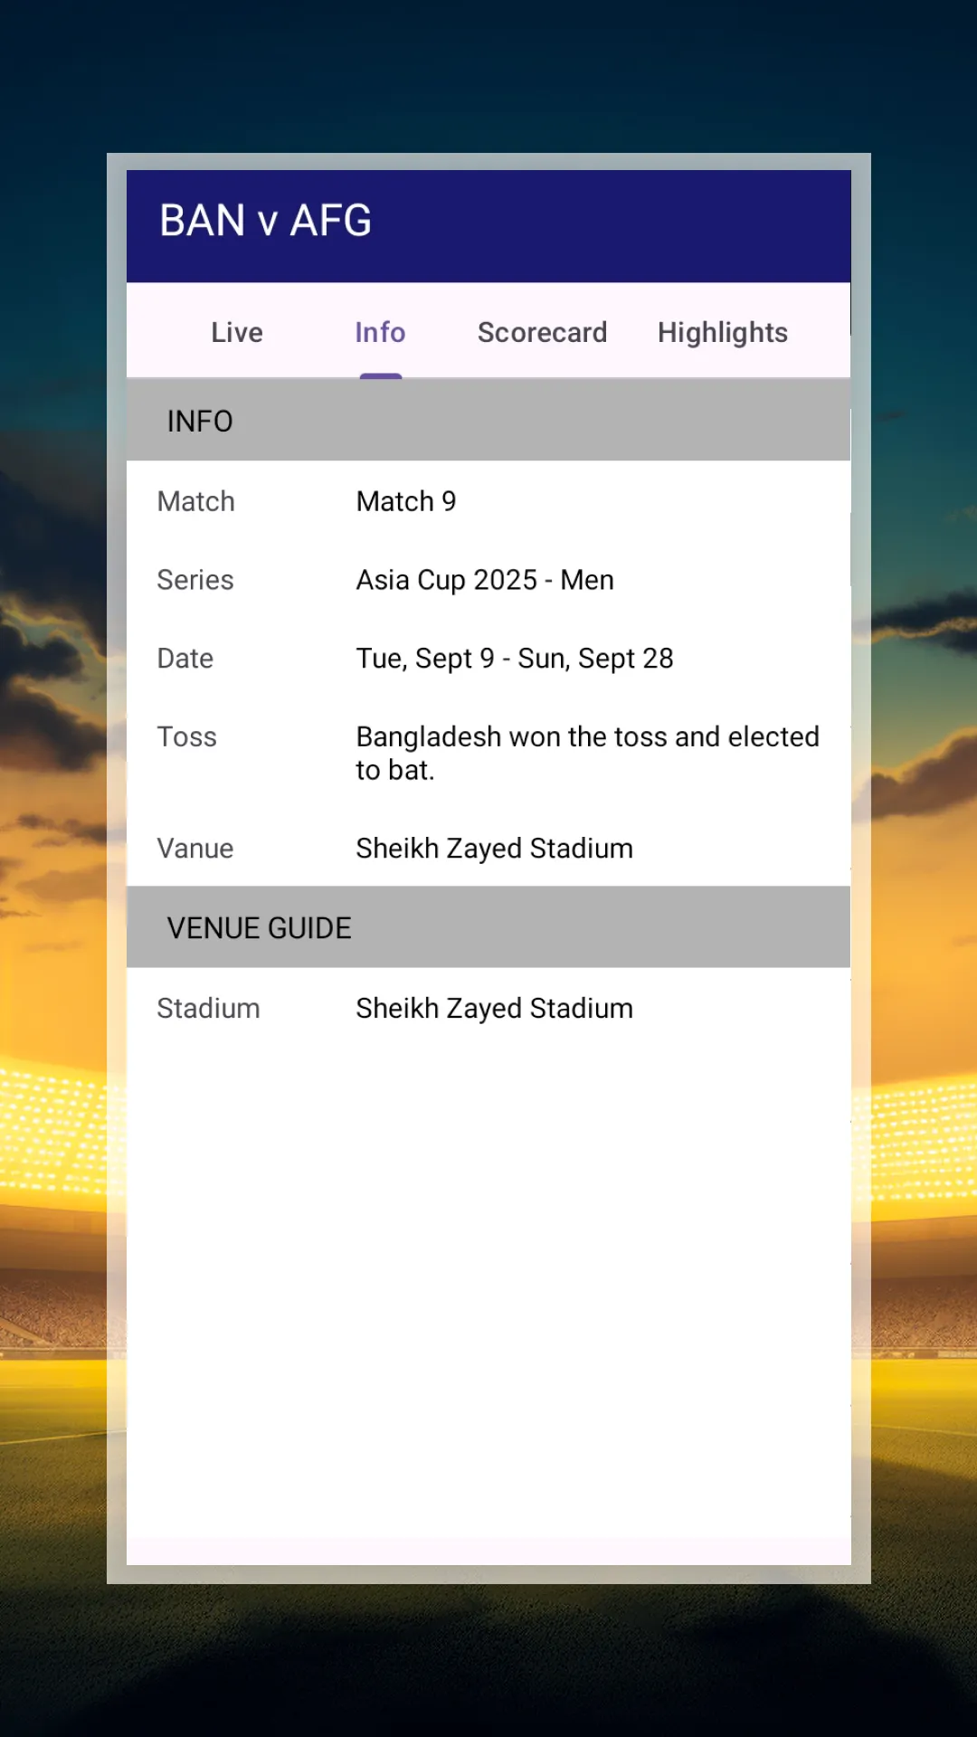
Task: Select the Toss label
Action: click(x=187, y=736)
